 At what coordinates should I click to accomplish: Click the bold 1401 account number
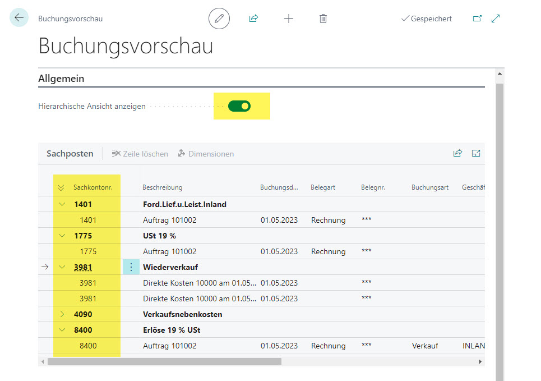83,204
